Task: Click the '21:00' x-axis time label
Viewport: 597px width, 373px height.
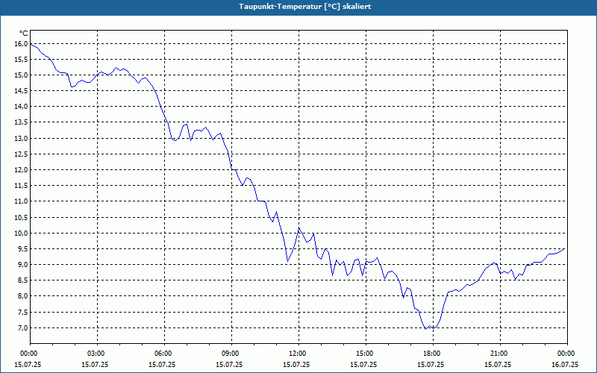Action: [500, 354]
